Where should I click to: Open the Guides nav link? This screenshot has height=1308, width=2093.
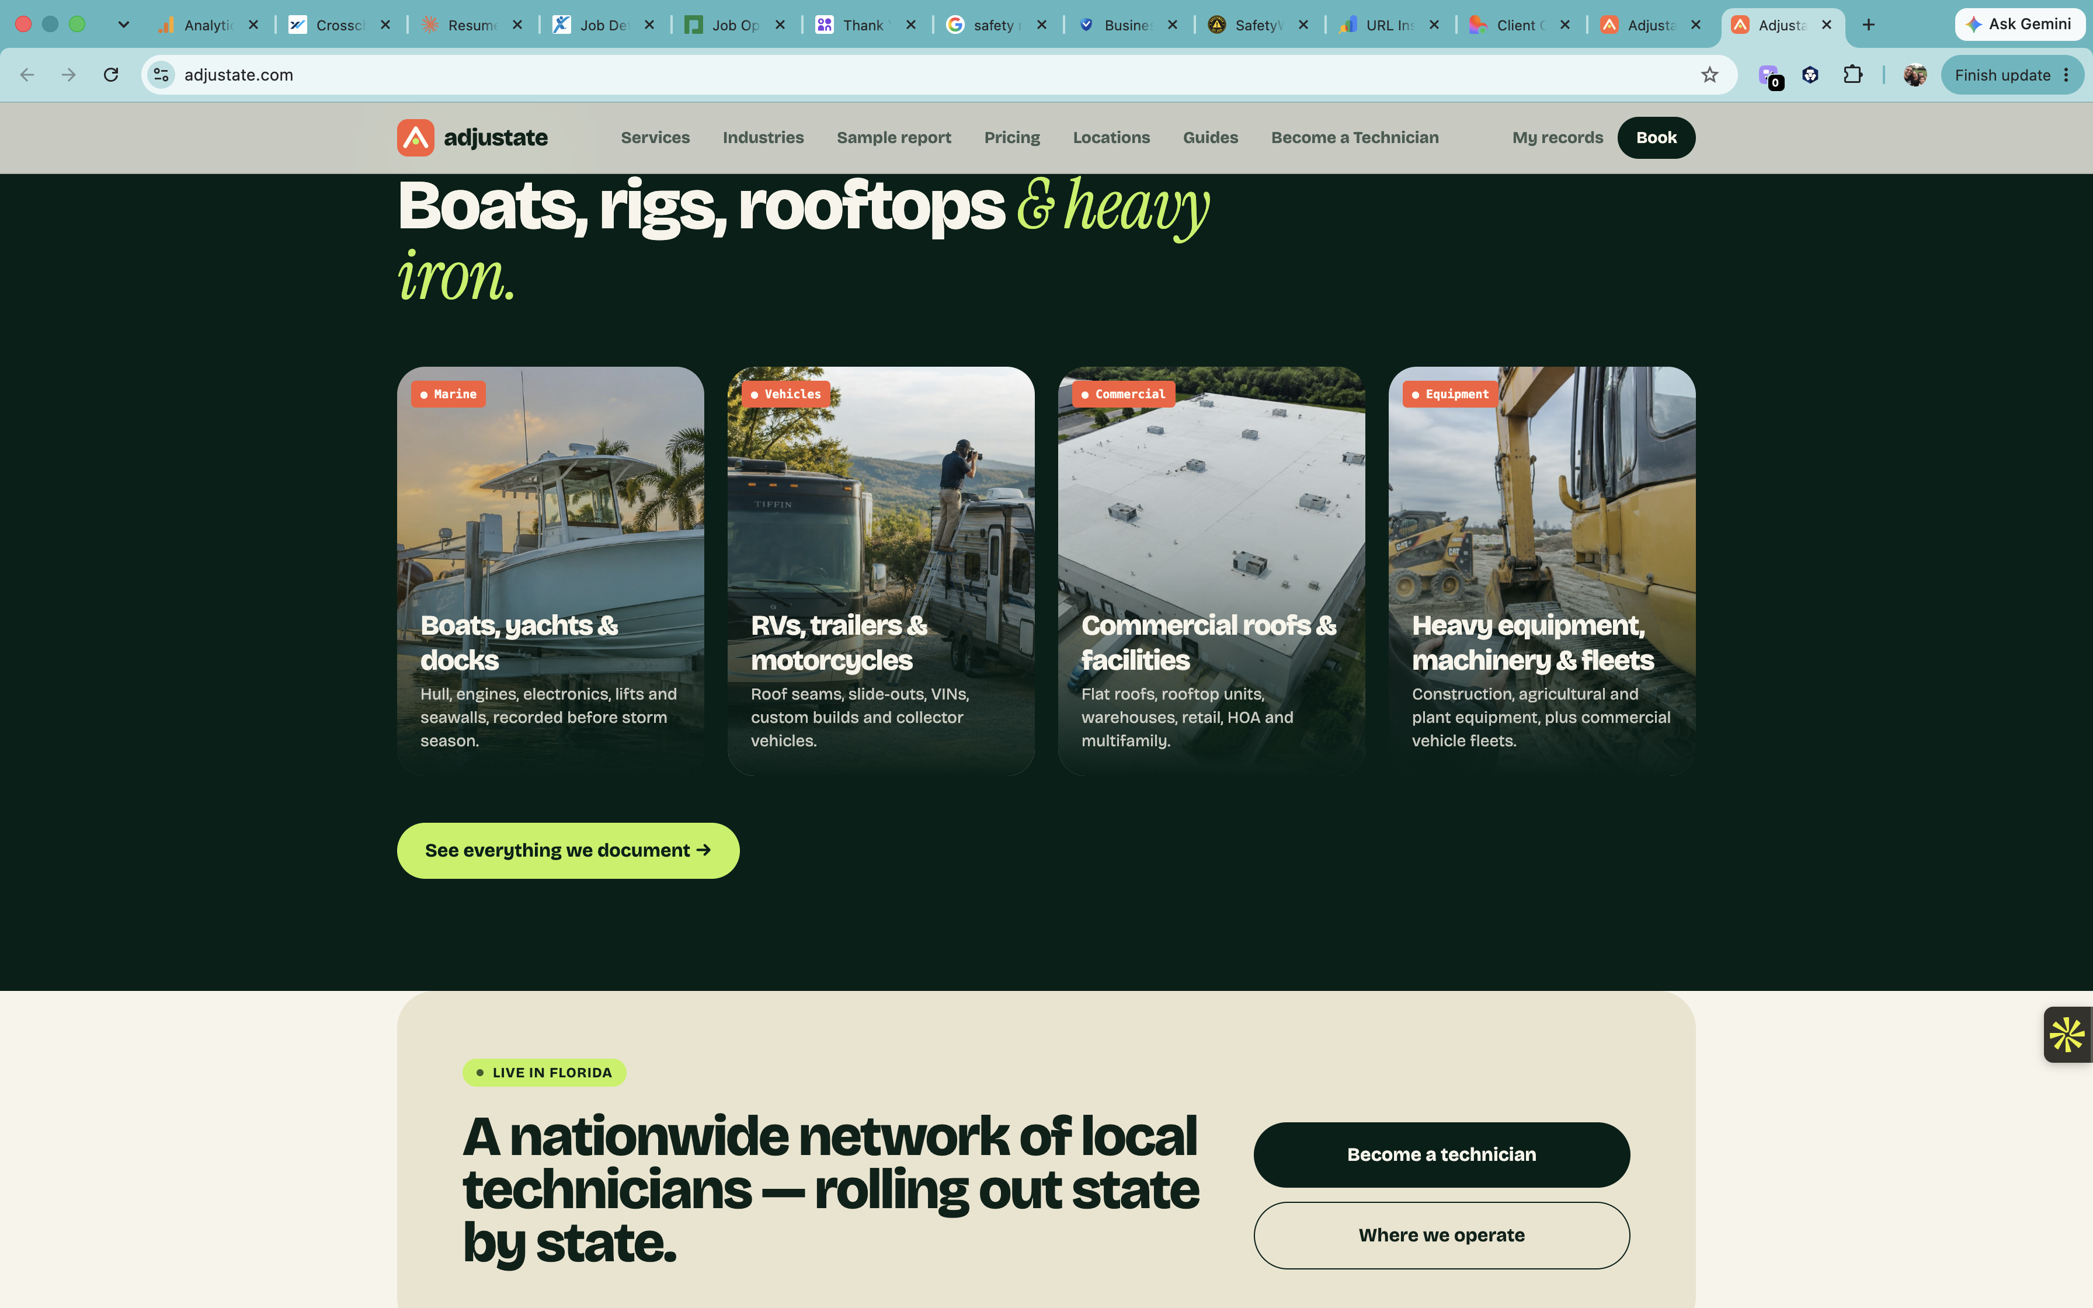pos(1210,138)
